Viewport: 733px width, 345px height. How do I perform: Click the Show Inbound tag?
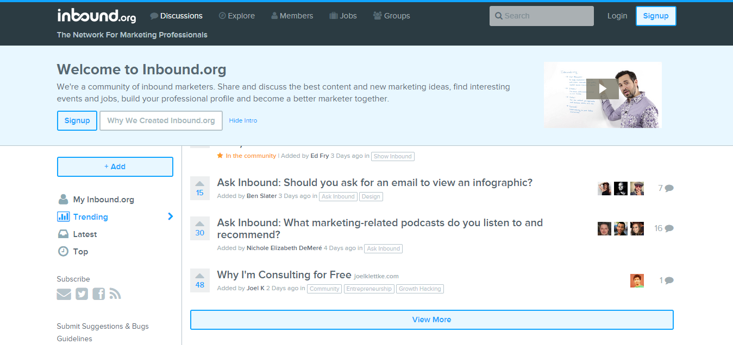tap(393, 156)
